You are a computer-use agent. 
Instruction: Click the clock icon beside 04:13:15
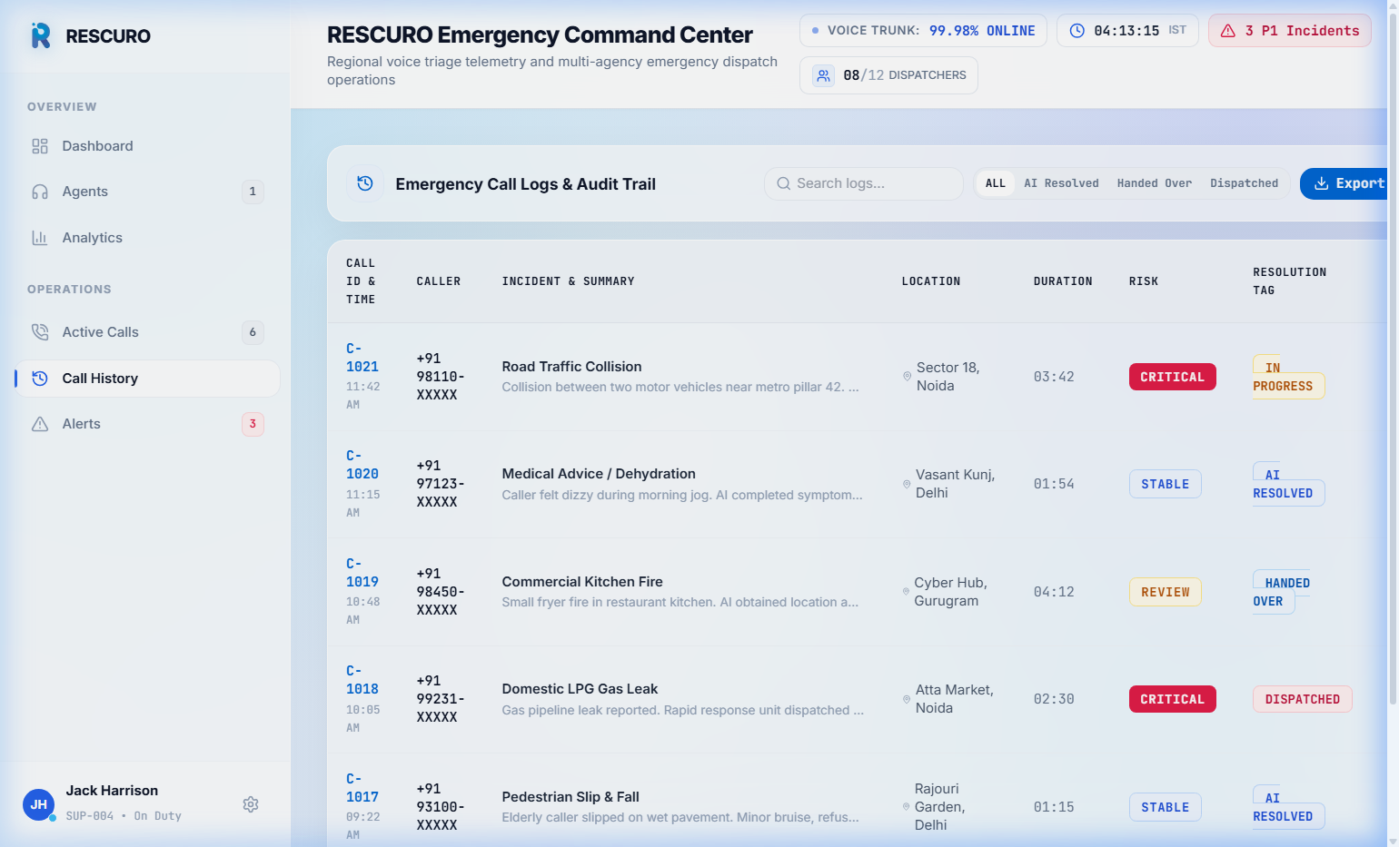coord(1077,31)
